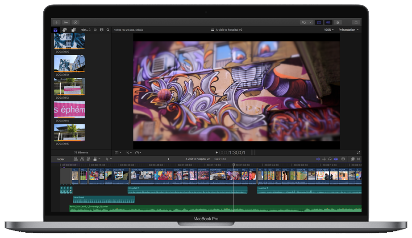Screen dimensions: 412x238
Task: Open the timeline clip appearance filmstrip button
Action: click(343, 159)
